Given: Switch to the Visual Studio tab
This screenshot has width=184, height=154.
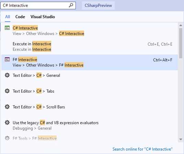Looking at the screenshot, I should click(43, 17).
